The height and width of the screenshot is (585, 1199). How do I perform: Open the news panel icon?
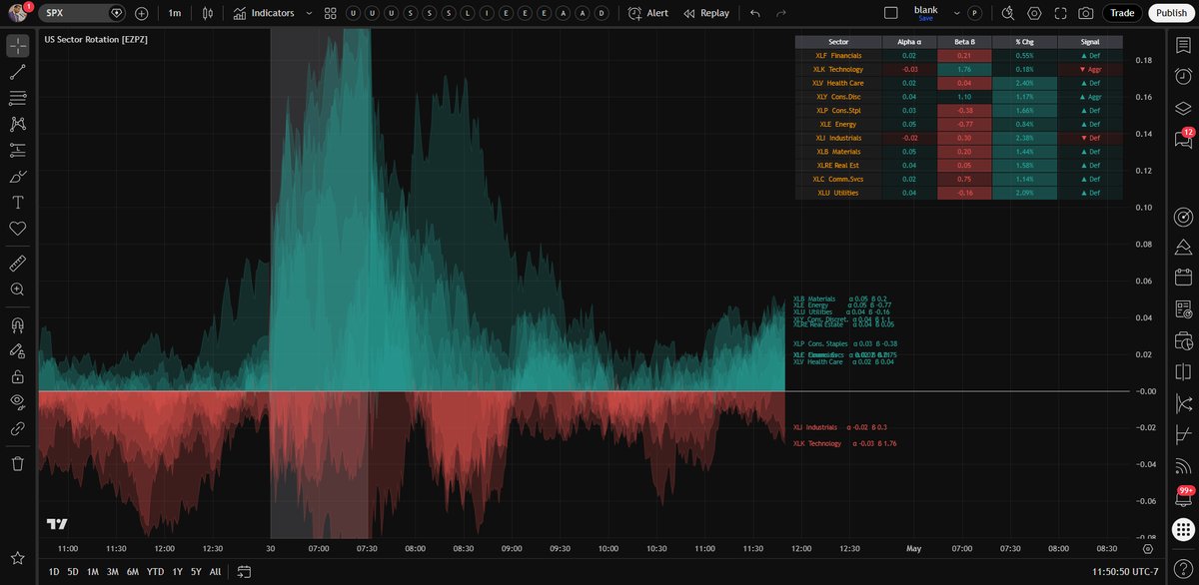[1185, 308]
